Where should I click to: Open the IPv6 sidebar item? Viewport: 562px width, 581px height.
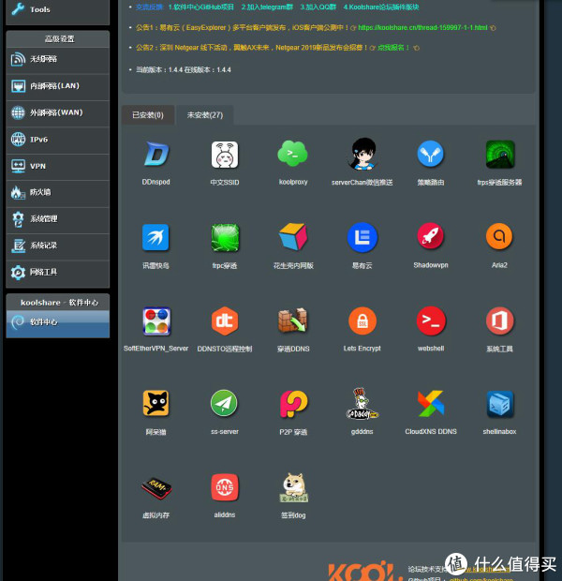[x=58, y=140]
